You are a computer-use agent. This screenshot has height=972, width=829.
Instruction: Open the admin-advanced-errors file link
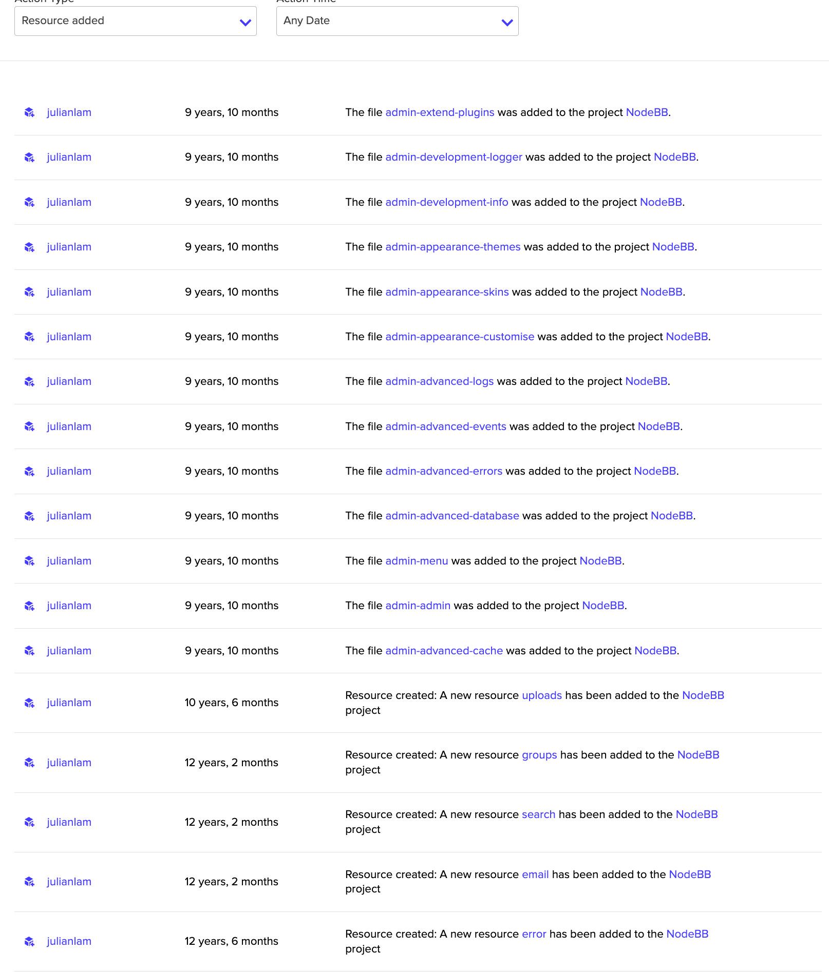tap(444, 471)
